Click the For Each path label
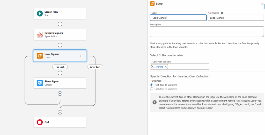The height and width of the screenshot is (135, 265). pyautogui.click(x=60, y=67)
